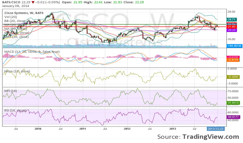The width and height of the screenshot is (243, 143).
Task: Click the -0.02 (-0.09%) price change text
Action: click(47, 2)
